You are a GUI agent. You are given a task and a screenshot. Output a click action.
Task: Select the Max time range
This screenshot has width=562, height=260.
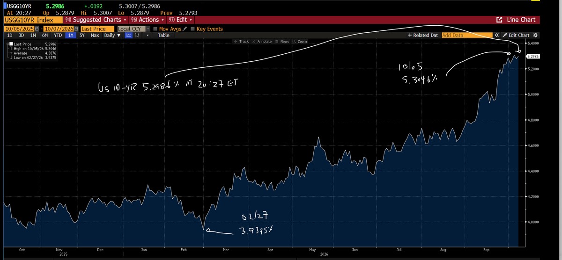[x=95, y=35]
